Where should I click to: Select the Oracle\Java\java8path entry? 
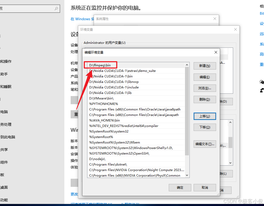pos(136,109)
